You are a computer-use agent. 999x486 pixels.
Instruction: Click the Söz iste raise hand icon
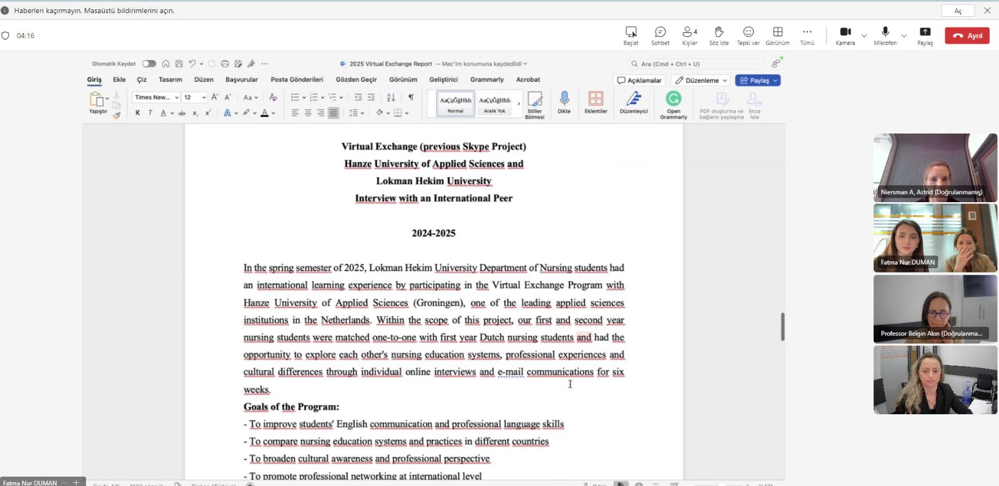pyautogui.click(x=719, y=36)
